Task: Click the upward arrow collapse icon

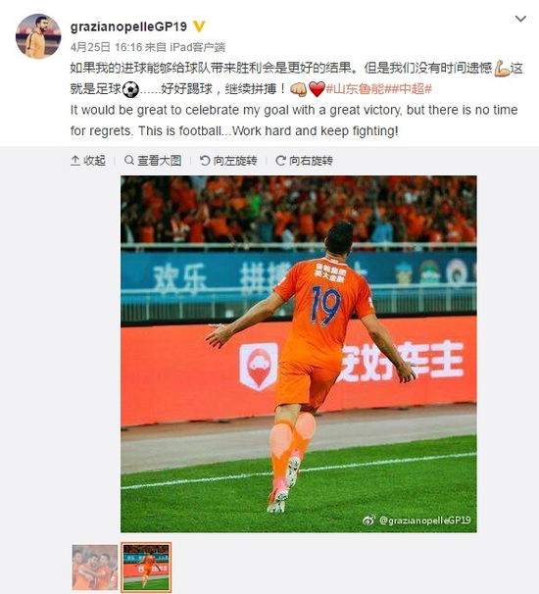Action: pos(75,161)
